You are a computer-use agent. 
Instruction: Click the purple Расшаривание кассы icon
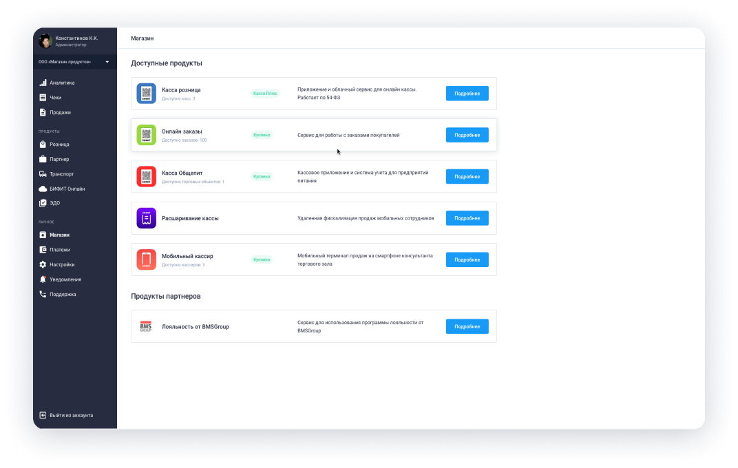pyautogui.click(x=147, y=218)
